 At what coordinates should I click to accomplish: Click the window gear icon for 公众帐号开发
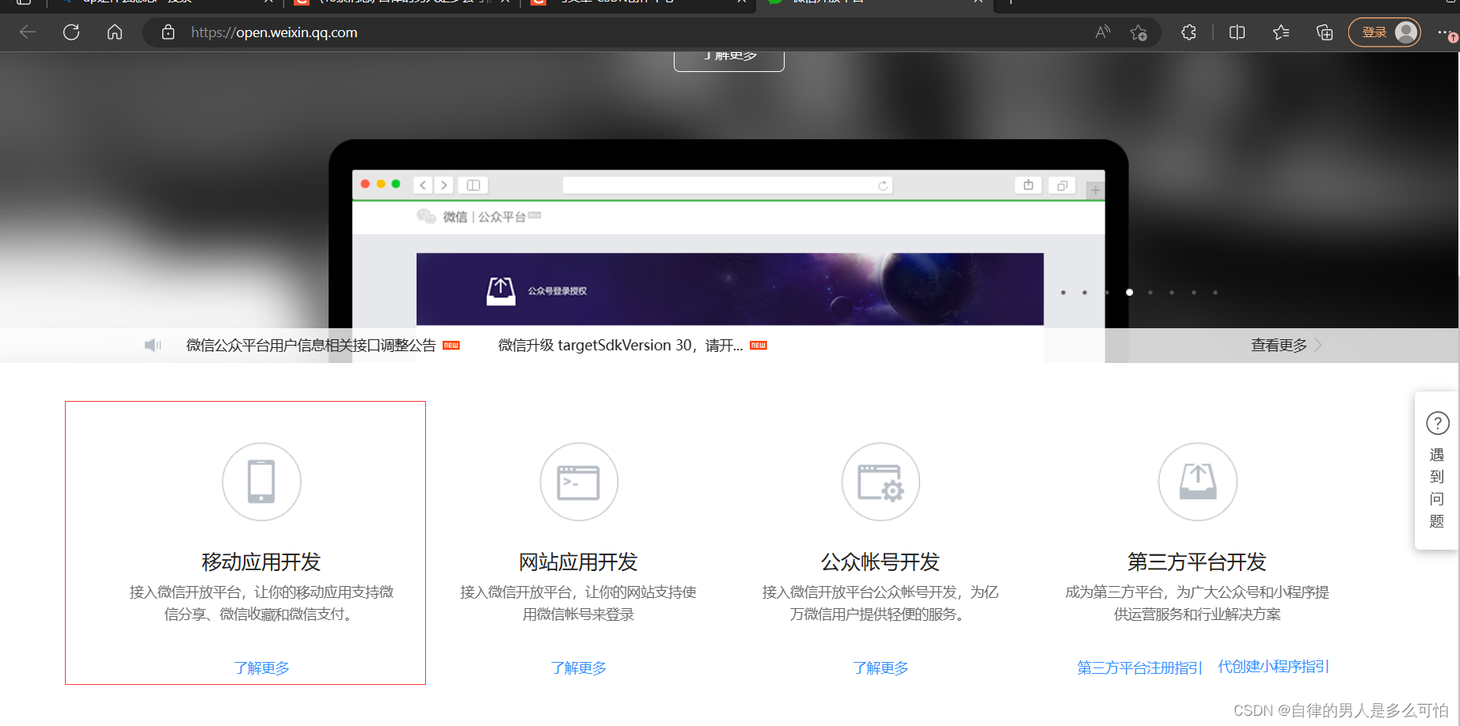tap(880, 482)
